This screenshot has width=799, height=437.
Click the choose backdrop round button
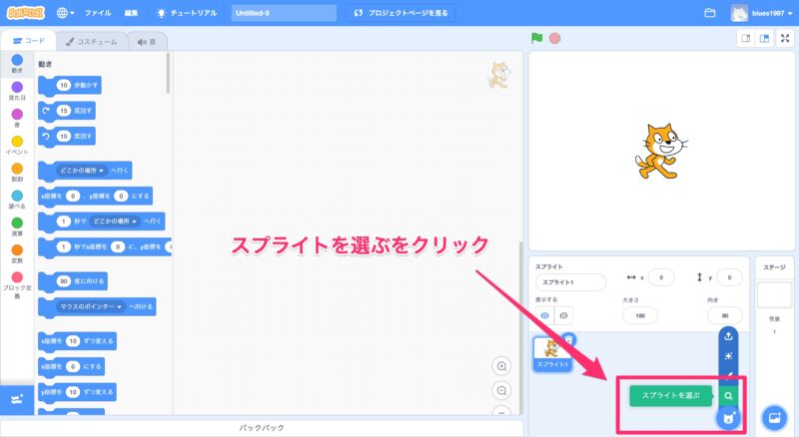point(774,417)
